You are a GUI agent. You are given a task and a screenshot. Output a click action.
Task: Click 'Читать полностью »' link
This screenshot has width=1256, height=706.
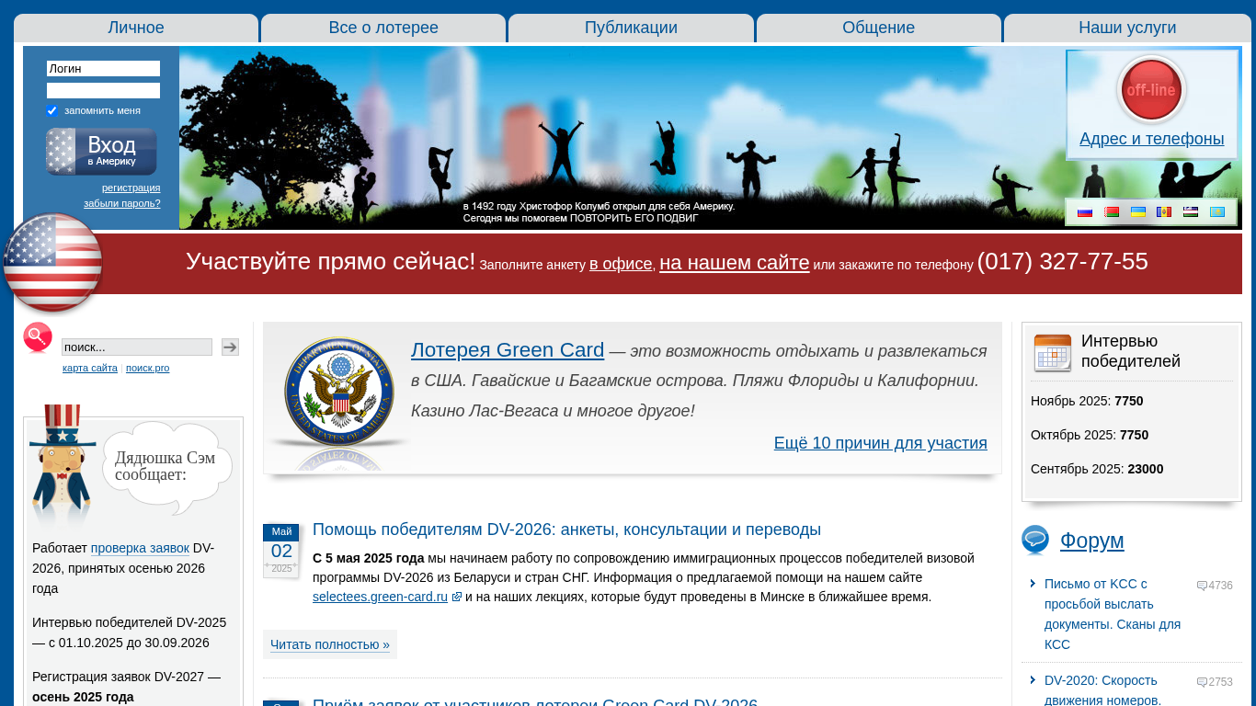[x=330, y=644]
